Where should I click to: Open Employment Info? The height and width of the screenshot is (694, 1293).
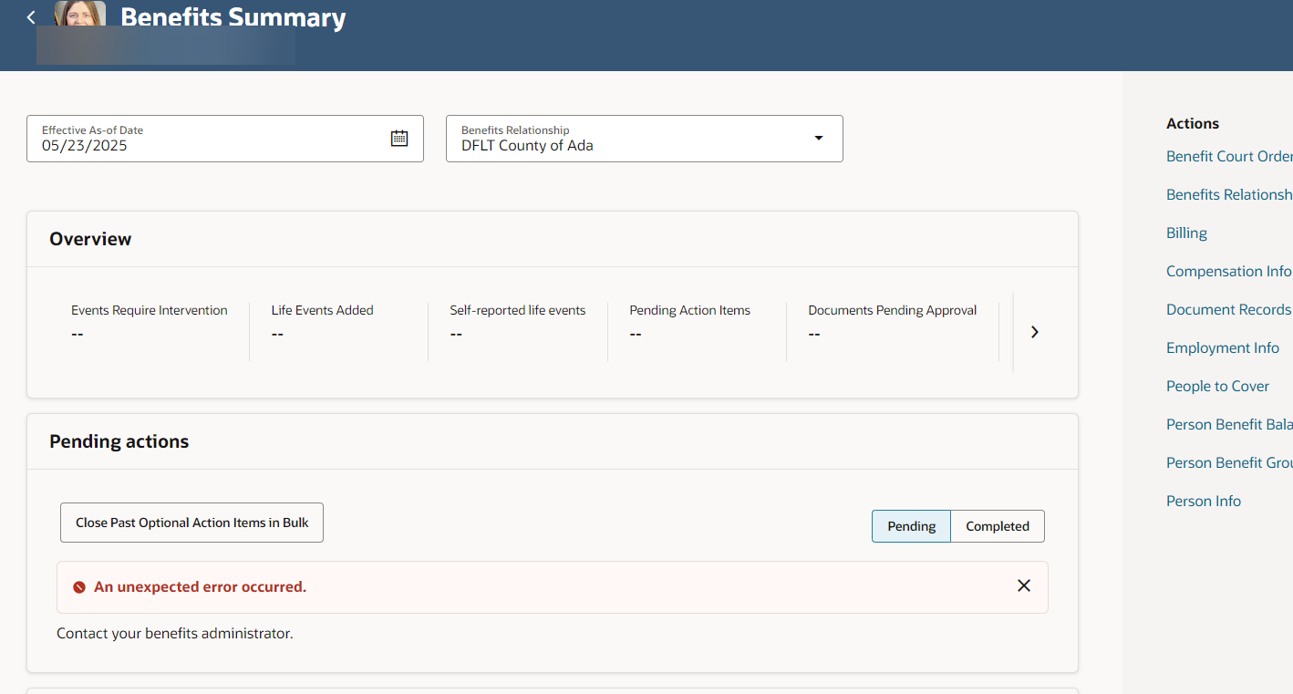click(x=1223, y=347)
